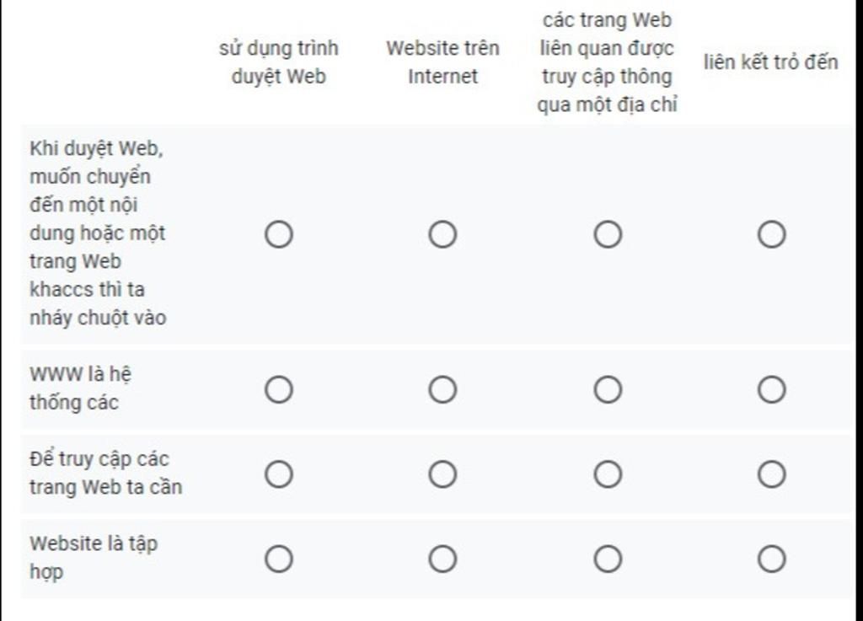Click the 'WWW là hệ thống các' row label
The image size is (863, 621).
pos(80,388)
